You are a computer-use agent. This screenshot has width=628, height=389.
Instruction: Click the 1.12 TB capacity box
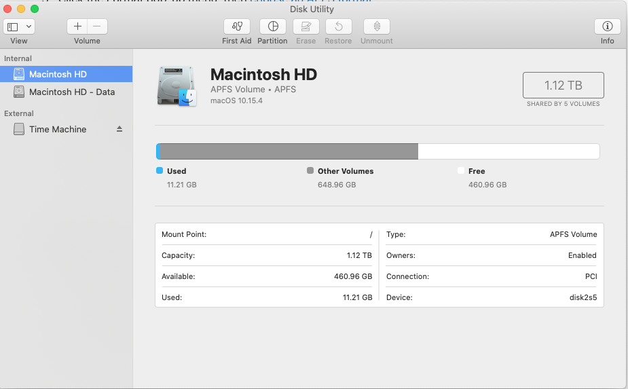click(x=563, y=86)
